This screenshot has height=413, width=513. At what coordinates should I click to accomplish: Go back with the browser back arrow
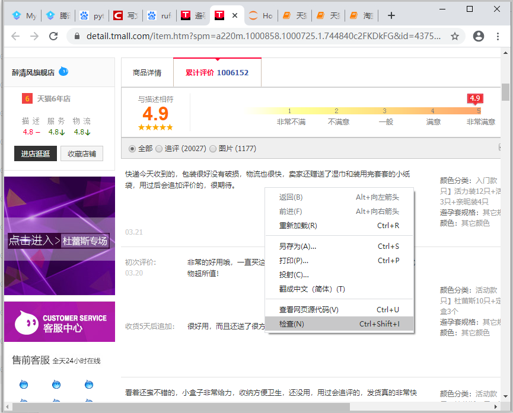[15, 36]
